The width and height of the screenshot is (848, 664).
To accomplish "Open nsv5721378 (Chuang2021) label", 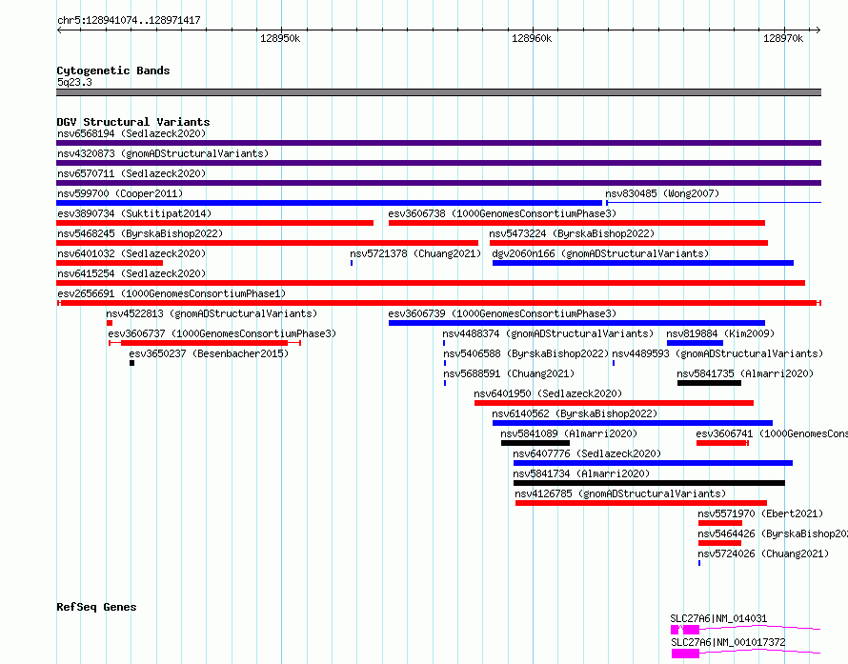I will click(x=415, y=253).
